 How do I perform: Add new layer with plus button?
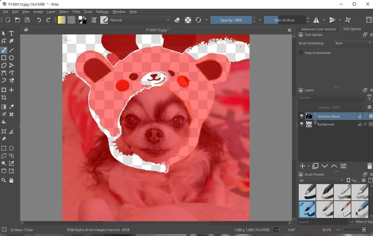click(302, 166)
